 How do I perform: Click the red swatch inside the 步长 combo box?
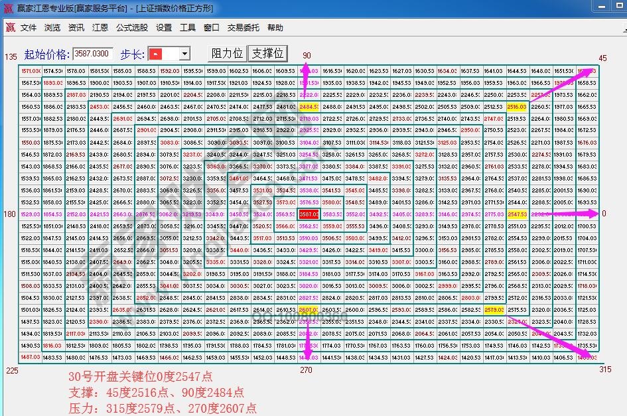155,54
